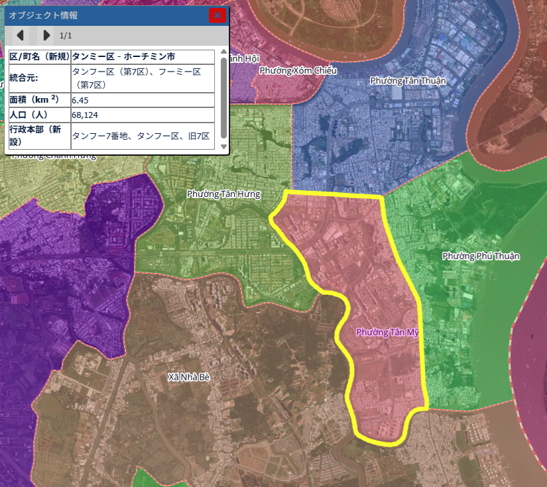The image size is (547, 487).
Task: Close the オブジェクト情報 popup
Action: pos(217,15)
